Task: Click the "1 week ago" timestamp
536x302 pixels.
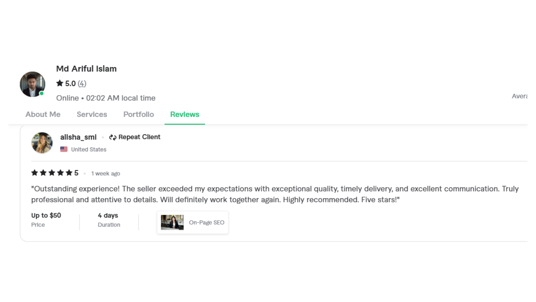Action: 106,174
